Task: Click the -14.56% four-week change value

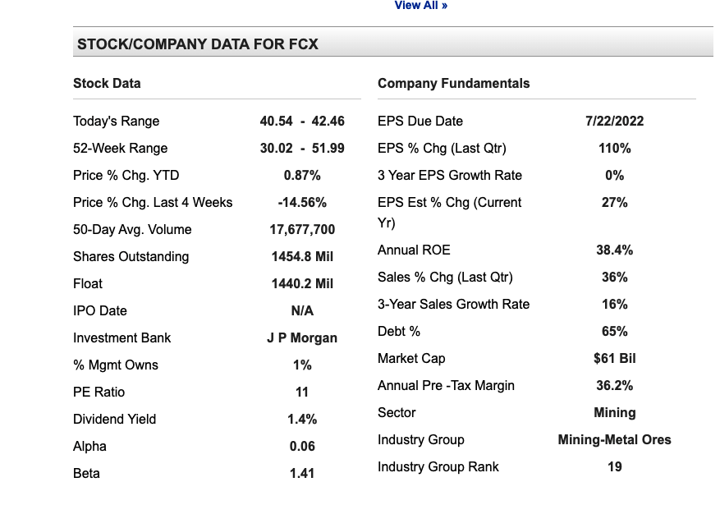Action: [302, 203]
